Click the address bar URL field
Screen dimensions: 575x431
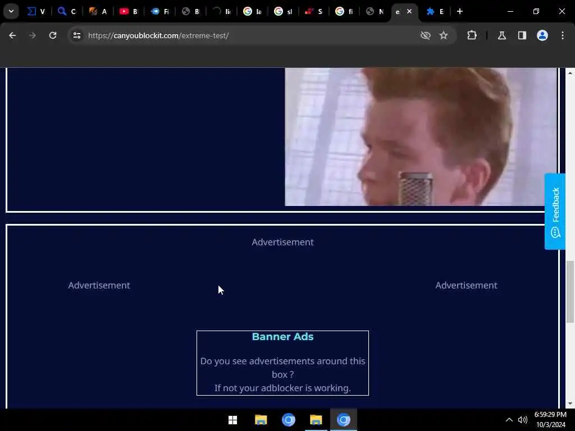(249, 35)
